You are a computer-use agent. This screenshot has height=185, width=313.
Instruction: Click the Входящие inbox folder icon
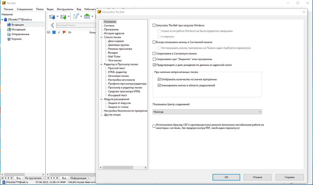pos(9,25)
